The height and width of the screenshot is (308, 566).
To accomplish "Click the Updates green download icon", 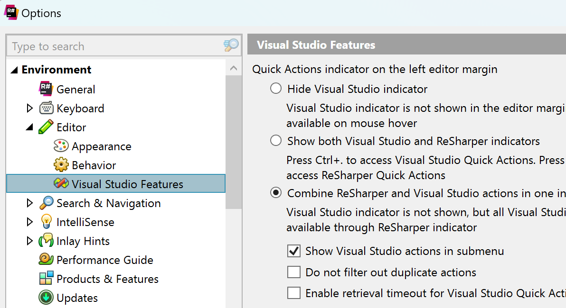I will [x=46, y=298].
